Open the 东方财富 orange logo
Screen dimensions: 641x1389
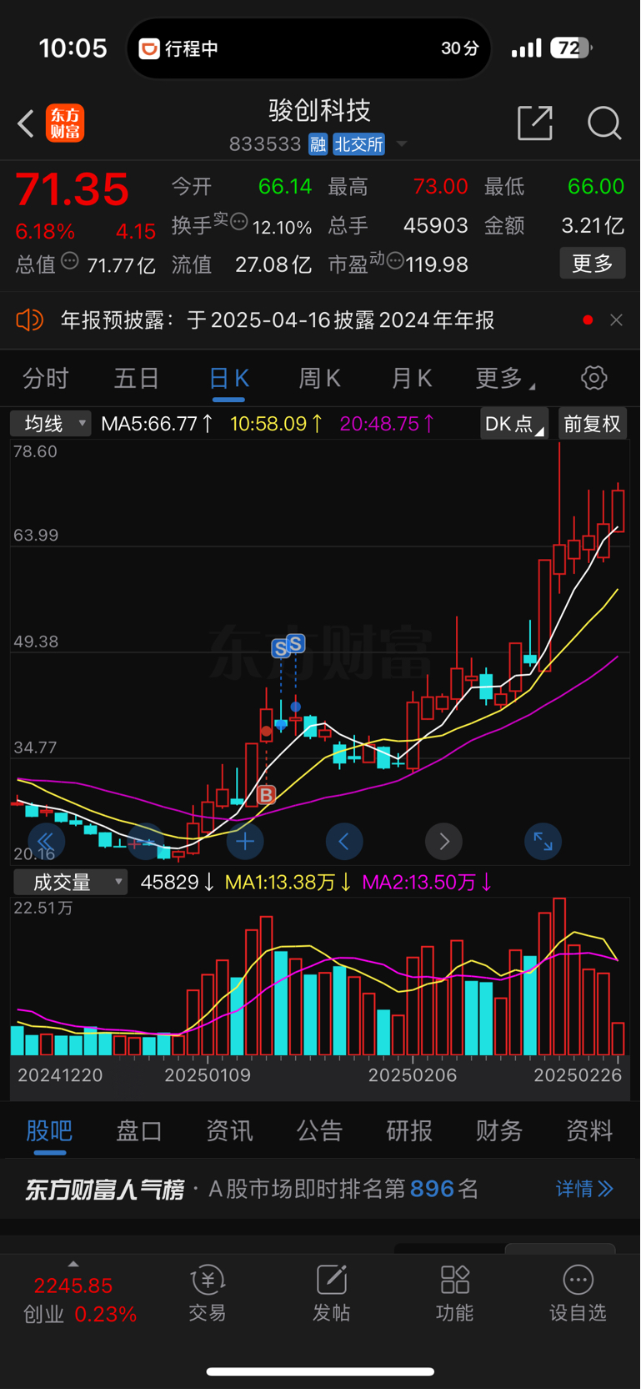pyautogui.click(x=65, y=123)
